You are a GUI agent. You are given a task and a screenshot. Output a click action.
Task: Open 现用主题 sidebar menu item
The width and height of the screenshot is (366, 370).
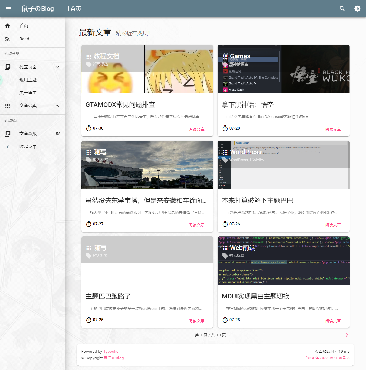click(x=28, y=80)
